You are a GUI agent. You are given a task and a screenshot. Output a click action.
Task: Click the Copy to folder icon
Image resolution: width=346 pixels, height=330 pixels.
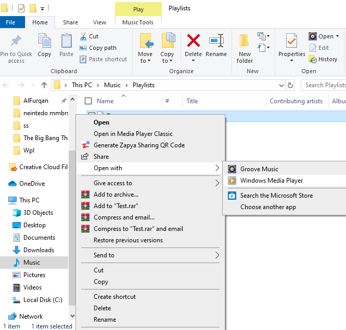168,40
